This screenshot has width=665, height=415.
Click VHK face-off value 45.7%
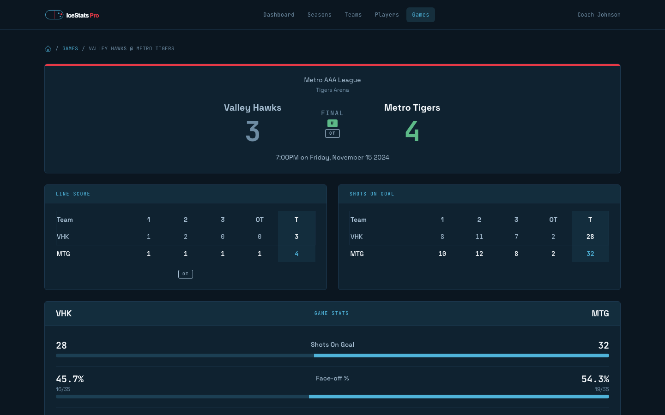[70, 379]
